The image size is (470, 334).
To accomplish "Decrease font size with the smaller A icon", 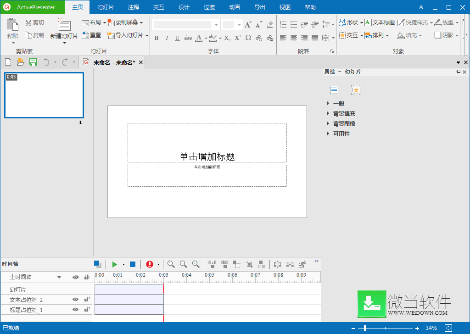I will click(259, 25).
